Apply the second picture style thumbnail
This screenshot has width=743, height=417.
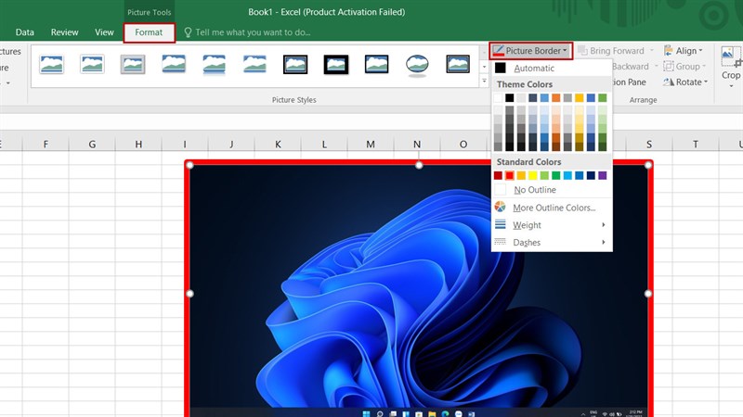92,64
